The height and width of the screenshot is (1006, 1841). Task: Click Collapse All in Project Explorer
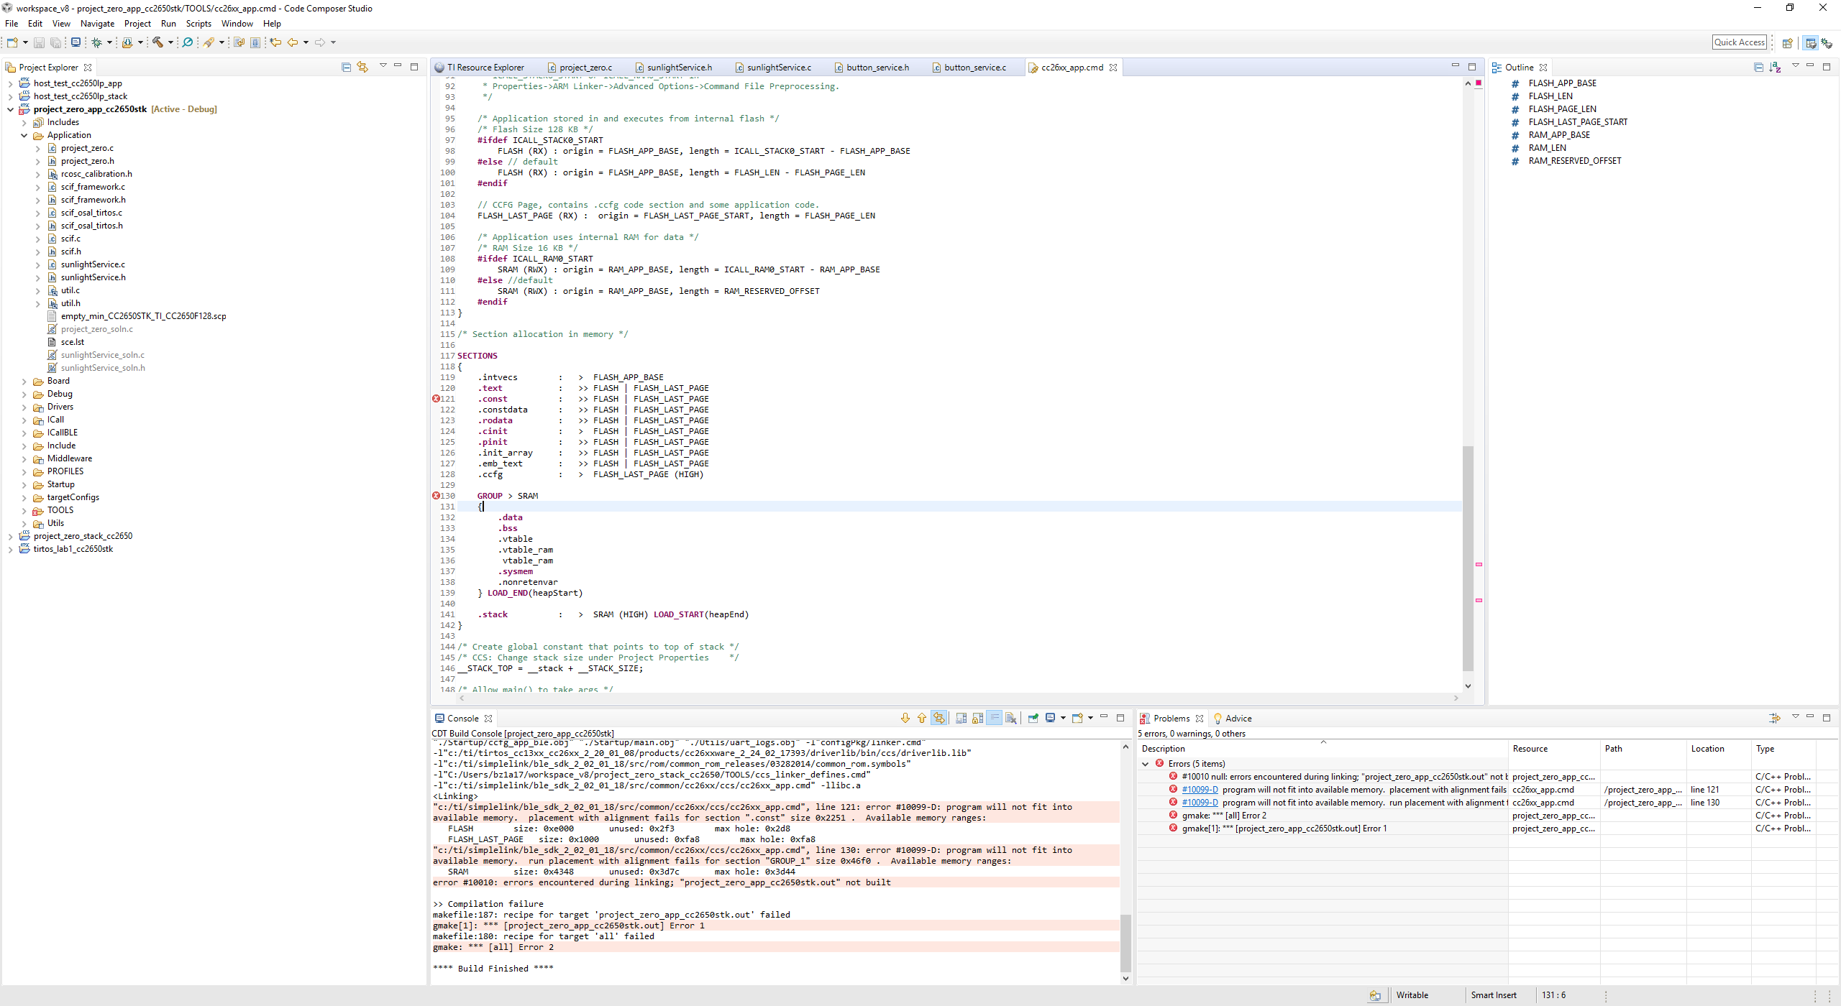pyautogui.click(x=346, y=67)
